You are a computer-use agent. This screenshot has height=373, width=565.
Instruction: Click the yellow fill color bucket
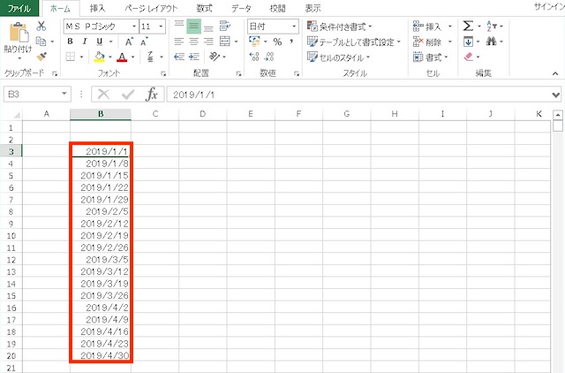point(100,57)
